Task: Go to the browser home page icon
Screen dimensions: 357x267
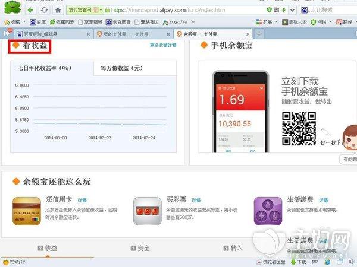Action: point(58,10)
